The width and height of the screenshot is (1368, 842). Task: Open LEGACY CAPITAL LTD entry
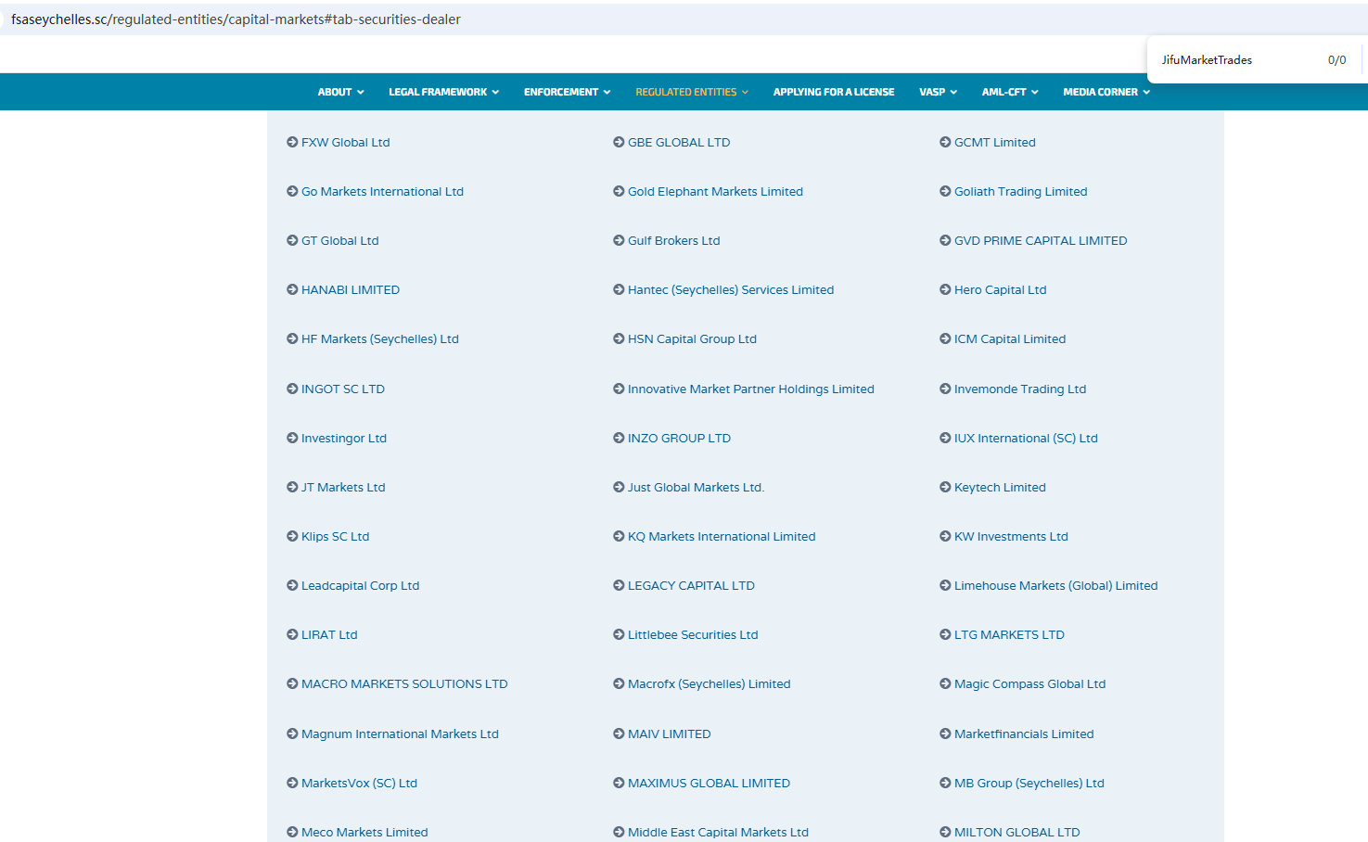pyautogui.click(x=691, y=585)
